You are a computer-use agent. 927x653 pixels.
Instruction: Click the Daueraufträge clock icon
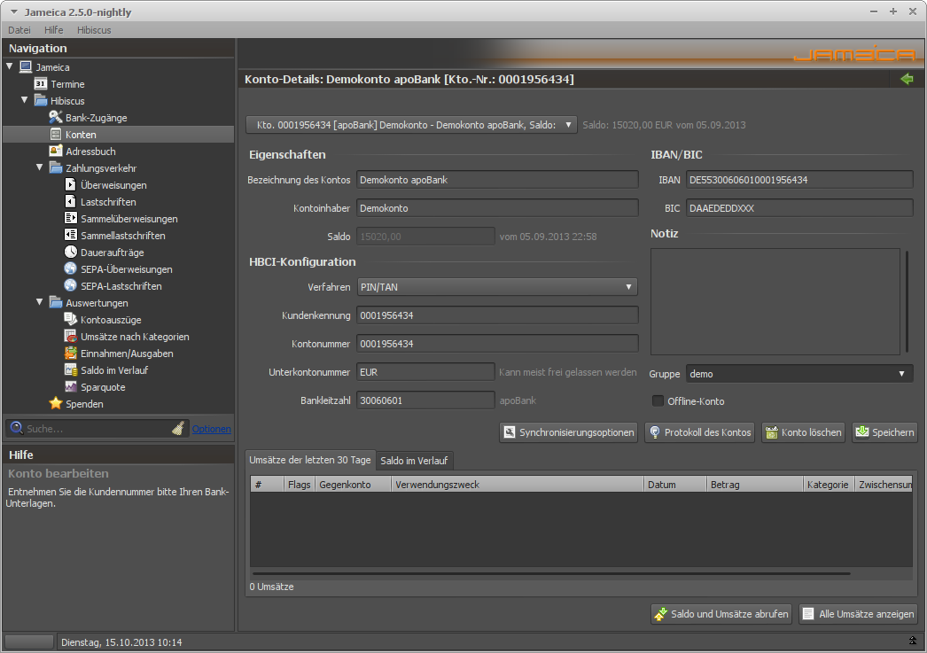tap(70, 252)
